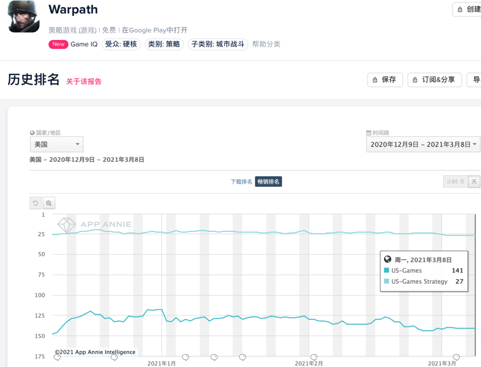
Task: Click the 2021年1月 axis label
Action: click(x=162, y=363)
